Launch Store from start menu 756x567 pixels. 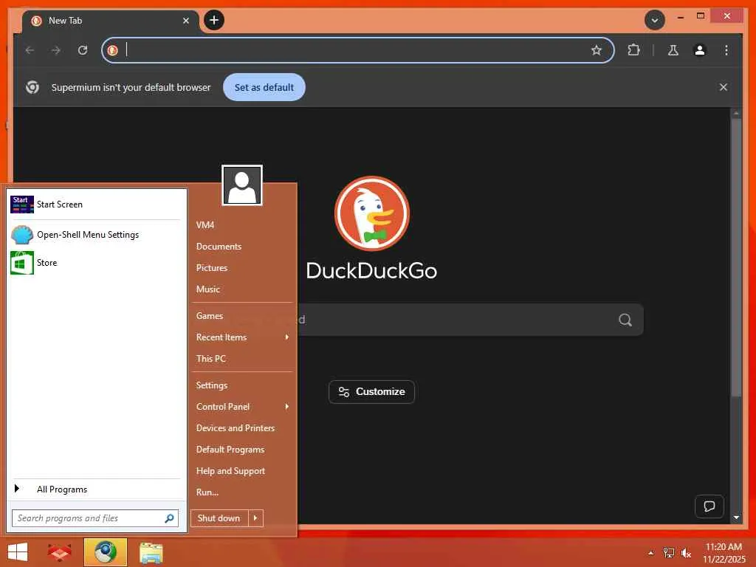coord(95,263)
